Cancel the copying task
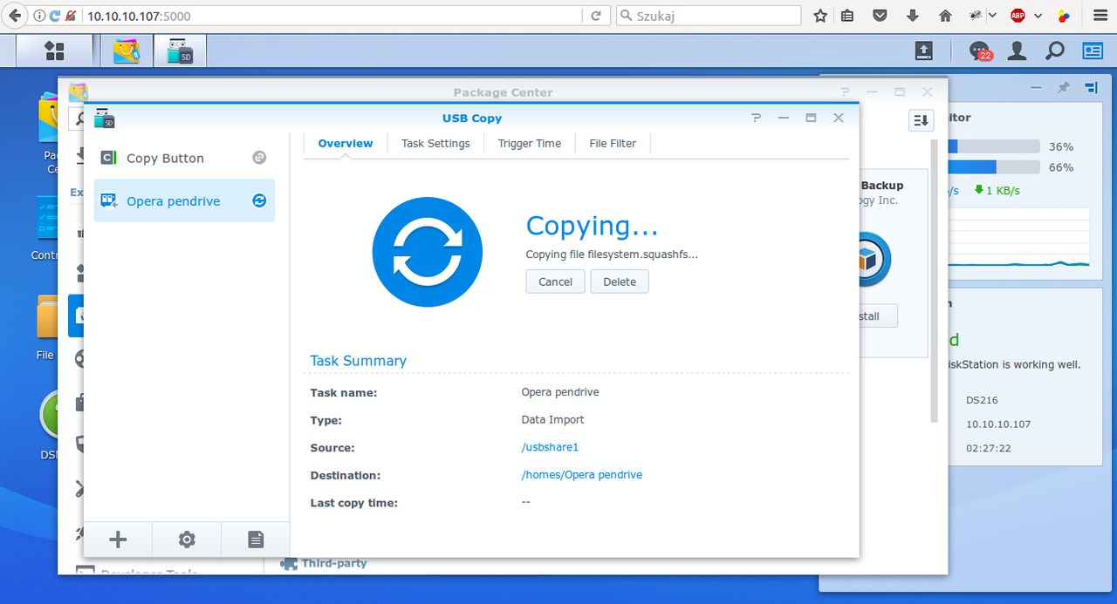This screenshot has width=1117, height=604. 555,282
